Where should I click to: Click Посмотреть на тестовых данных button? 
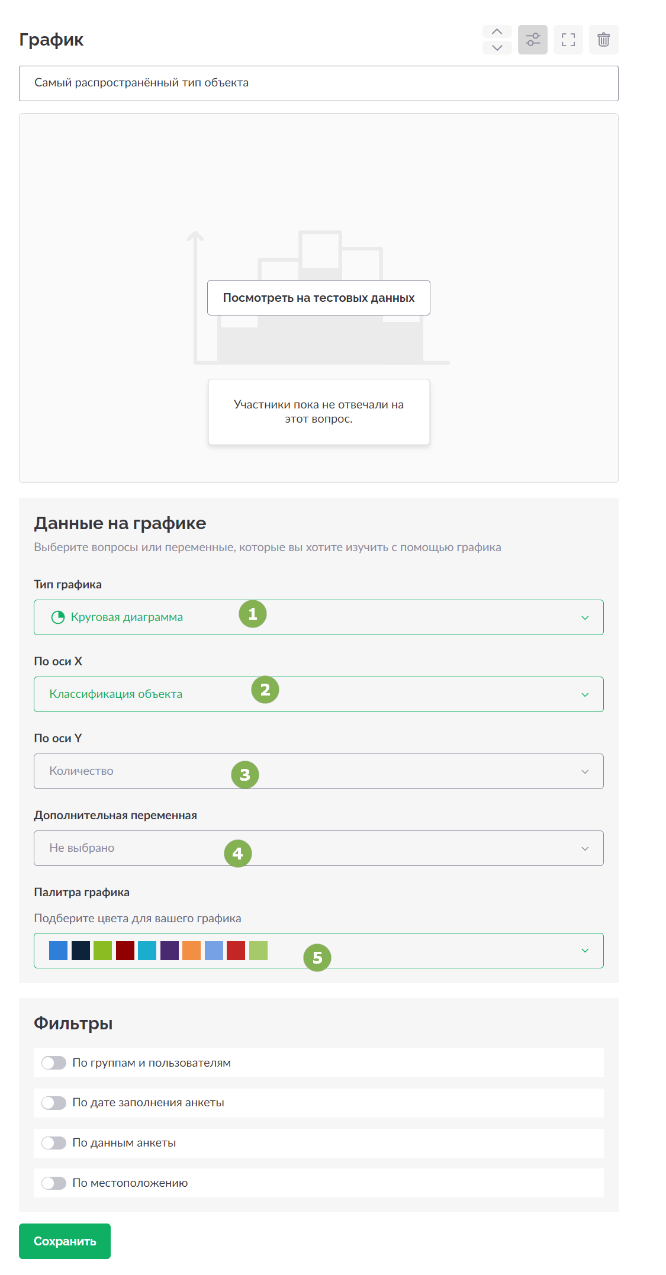[x=318, y=298]
